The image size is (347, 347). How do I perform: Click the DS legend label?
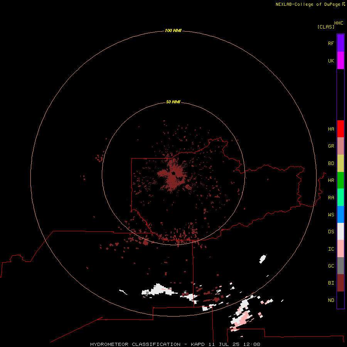pyautogui.click(x=331, y=231)
